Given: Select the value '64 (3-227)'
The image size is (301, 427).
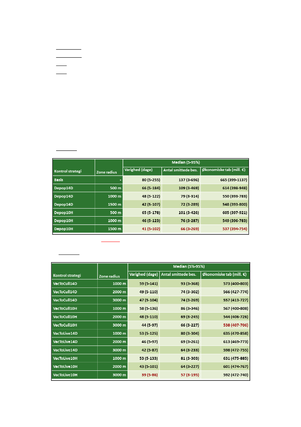Looking at the screenshot, I should [x=189, y=366].
